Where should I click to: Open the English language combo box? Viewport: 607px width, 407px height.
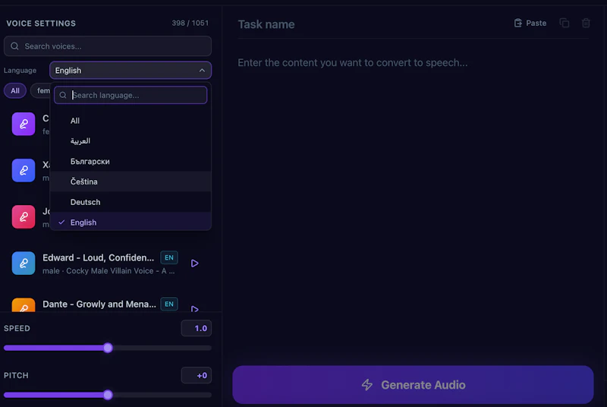[131, 70]
